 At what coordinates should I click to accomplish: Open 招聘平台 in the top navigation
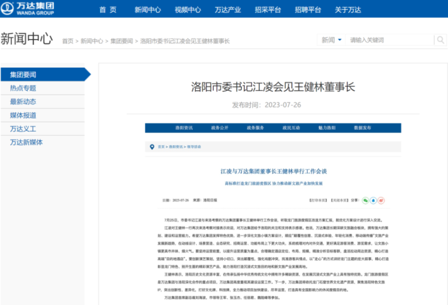click(x=308, y=10)
